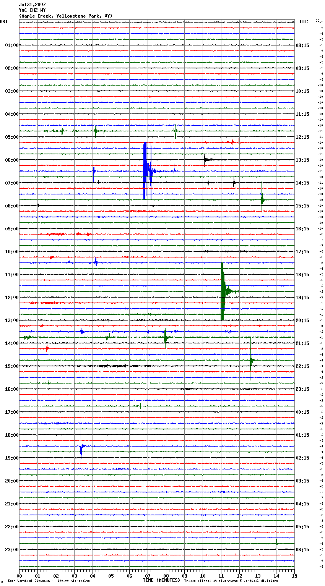
Task: Click the UTC time zone header
Action: pyautogui.click(x=304, y=22)
